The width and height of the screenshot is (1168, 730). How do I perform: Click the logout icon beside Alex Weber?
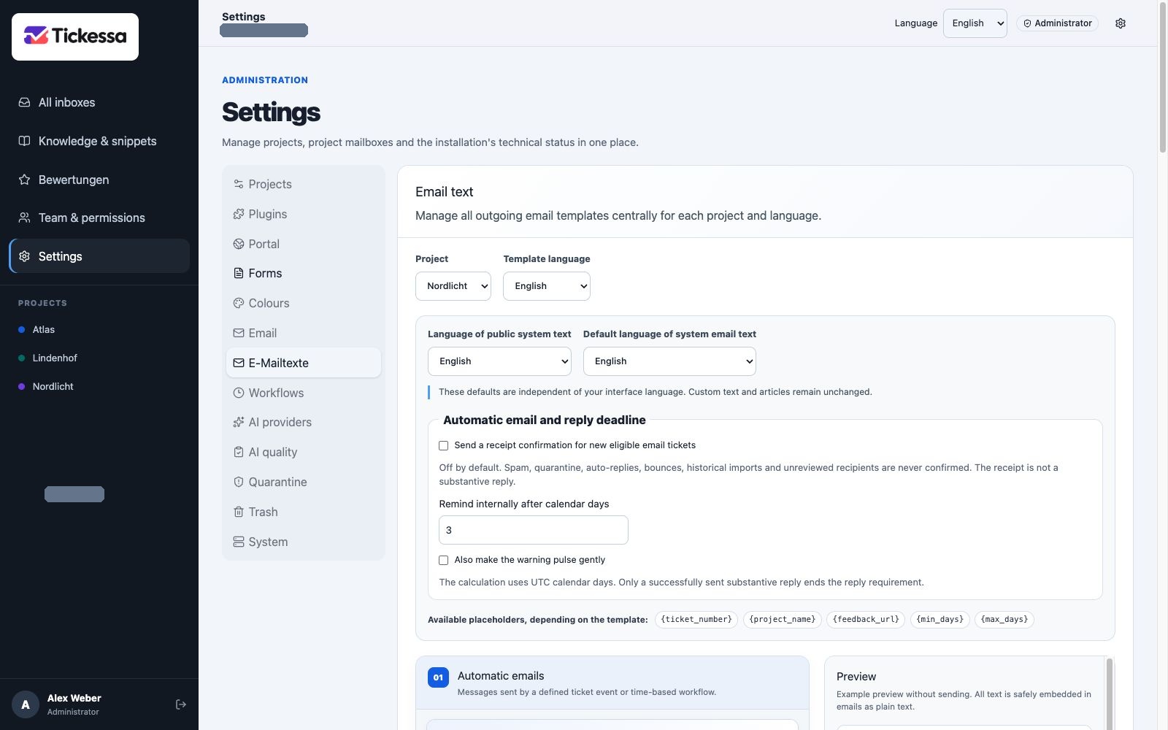point(181,704)
